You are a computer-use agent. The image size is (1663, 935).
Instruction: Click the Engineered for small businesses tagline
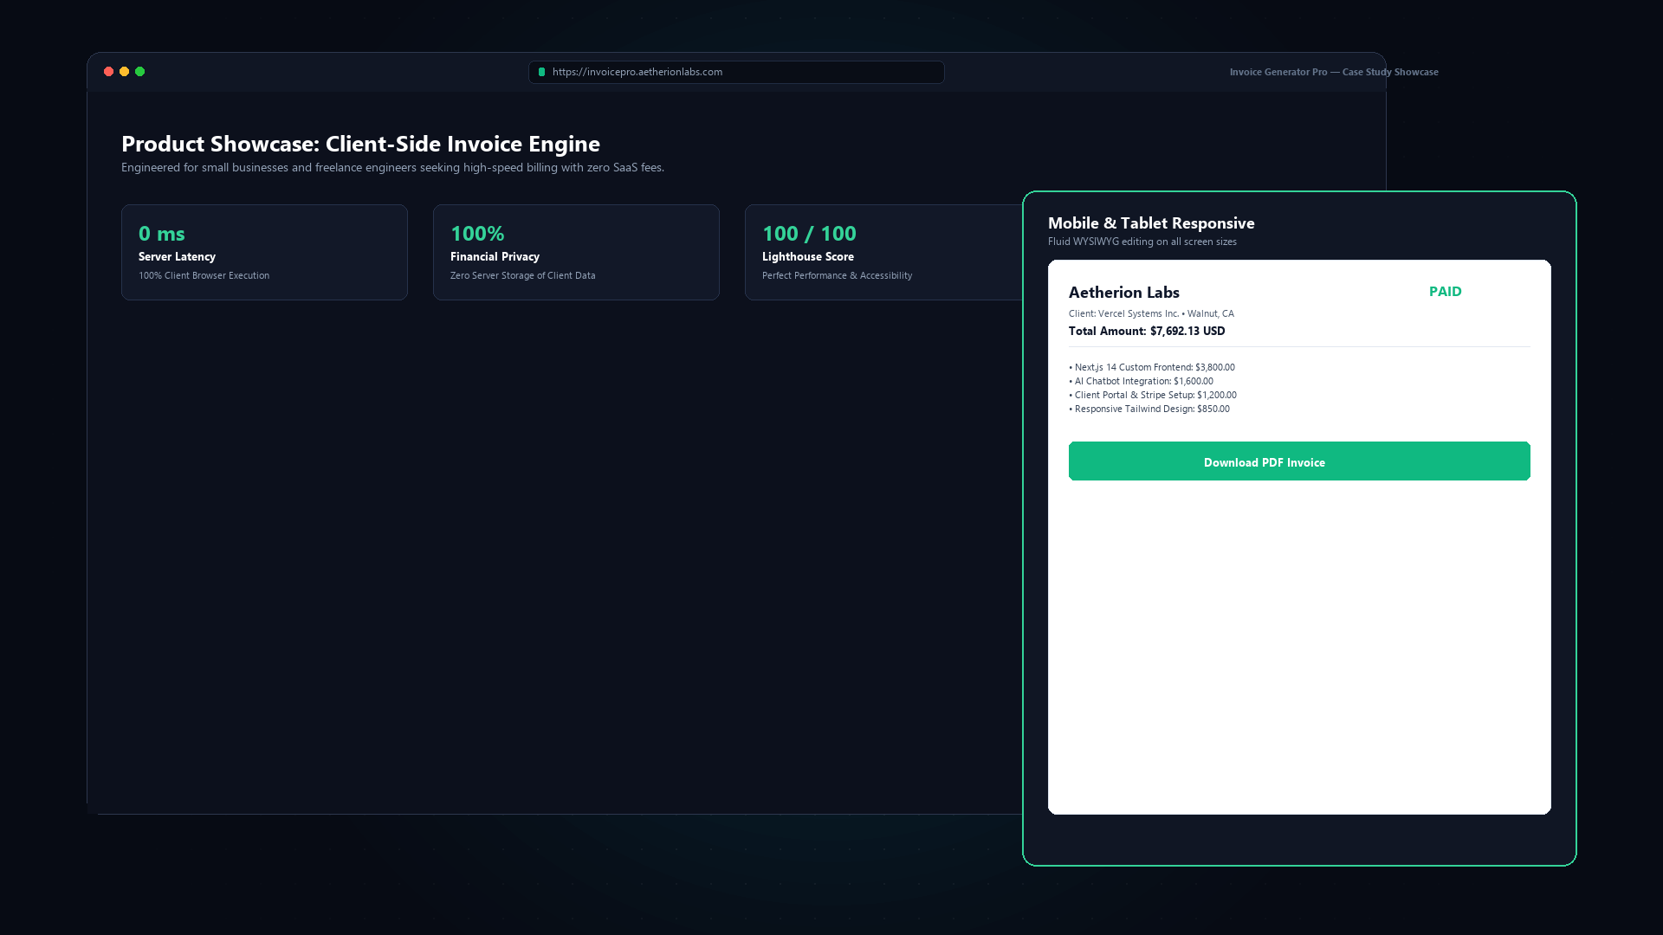coord(392,167)
